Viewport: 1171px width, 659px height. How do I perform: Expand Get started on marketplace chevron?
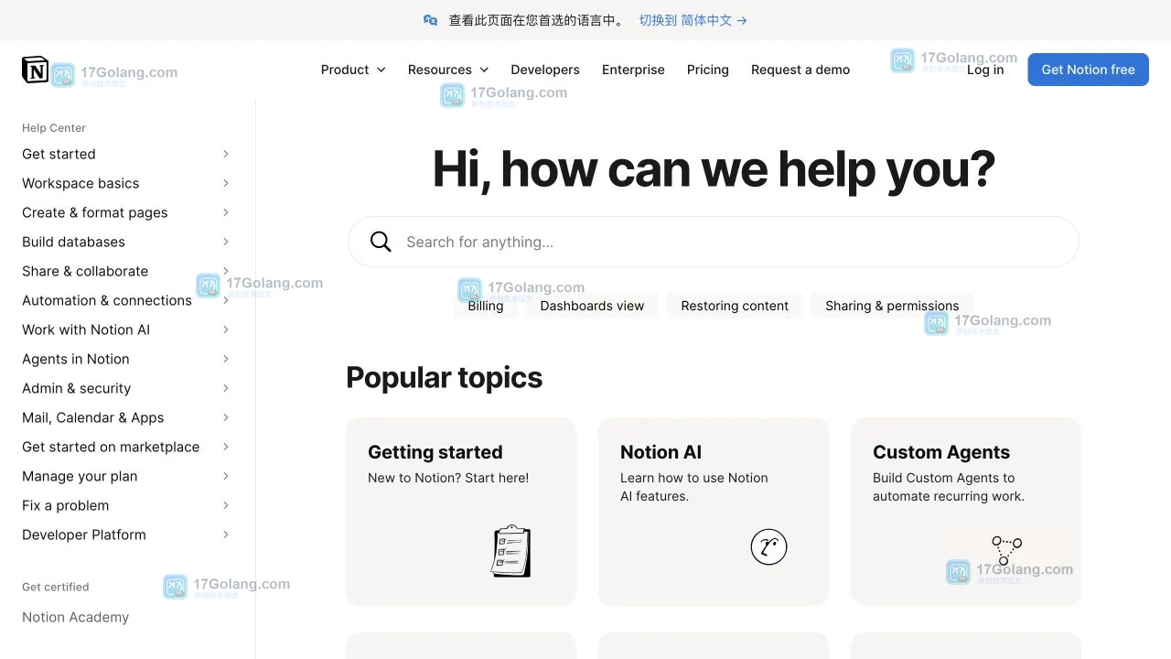pos(226,447)
